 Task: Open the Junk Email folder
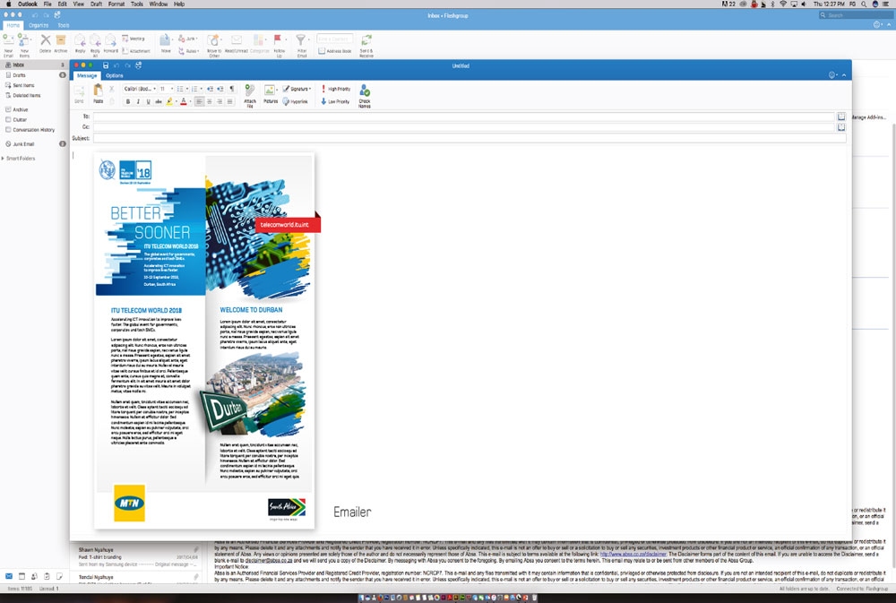coord(24,143)
